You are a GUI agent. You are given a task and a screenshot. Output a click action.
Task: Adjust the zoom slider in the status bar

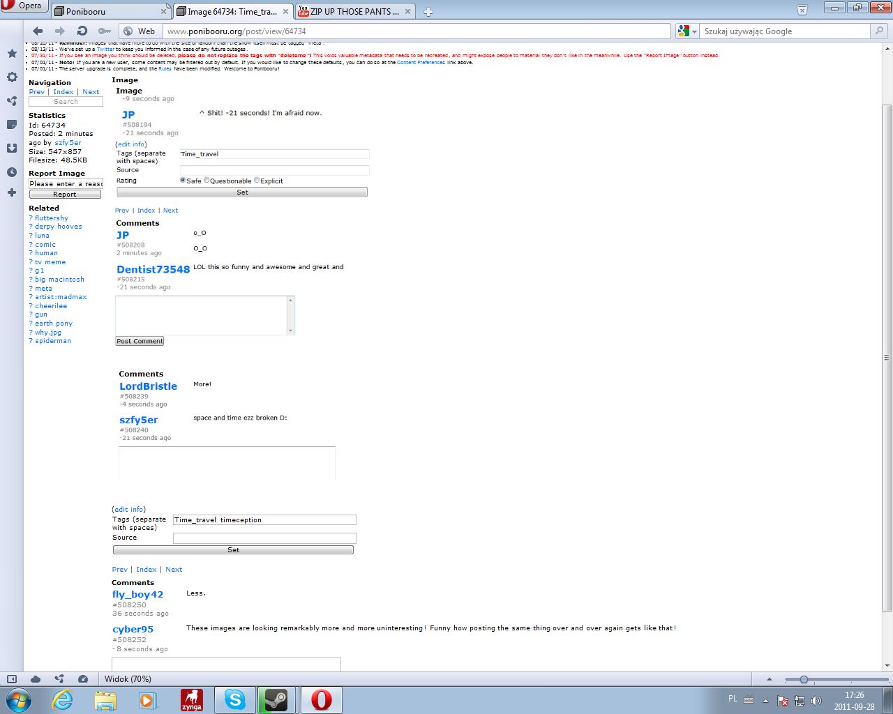coord(804,679)
